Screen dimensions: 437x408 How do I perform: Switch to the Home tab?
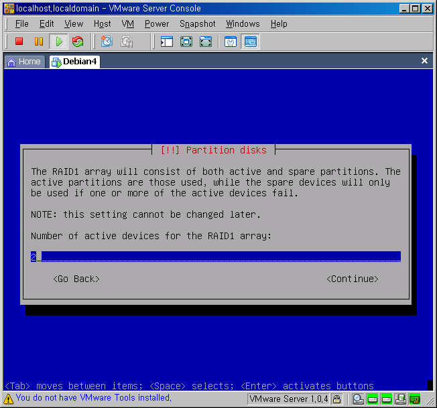click(x=24, y=62)
